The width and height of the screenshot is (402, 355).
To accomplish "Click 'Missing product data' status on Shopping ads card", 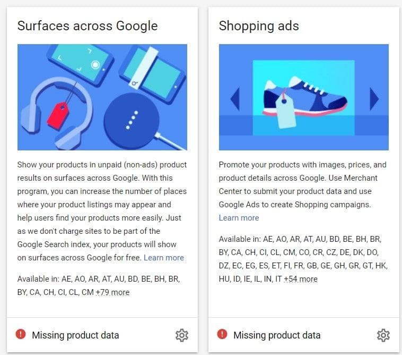I will [x=277, y=335].
